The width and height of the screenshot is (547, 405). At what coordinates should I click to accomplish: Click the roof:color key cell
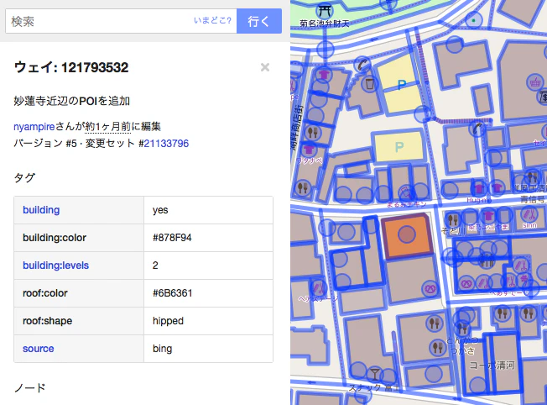[x=79, y=293]
